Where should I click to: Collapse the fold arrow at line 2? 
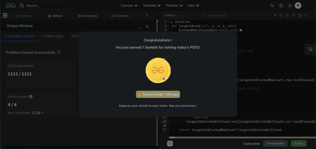tap(168, 26)
